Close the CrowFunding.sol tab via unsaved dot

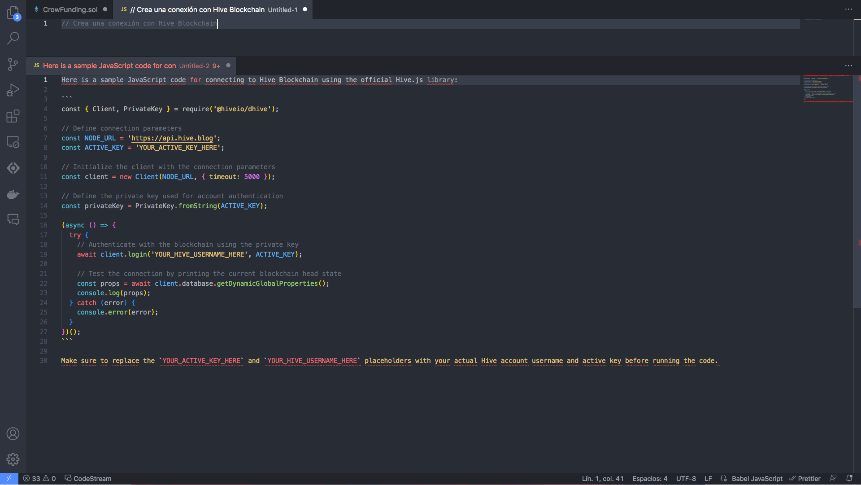(x=105, y=9)
